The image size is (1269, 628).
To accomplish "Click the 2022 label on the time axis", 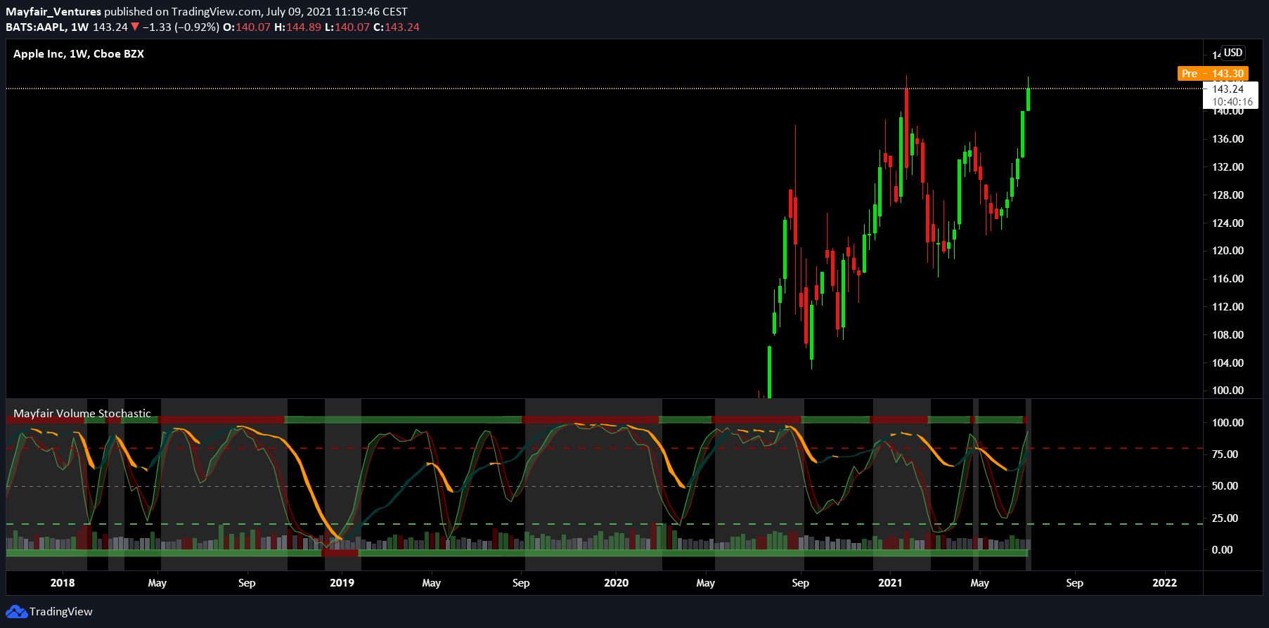I will pos(1165,583).
